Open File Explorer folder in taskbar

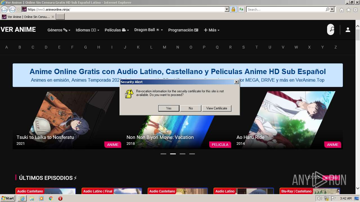[x=32, y=198]
